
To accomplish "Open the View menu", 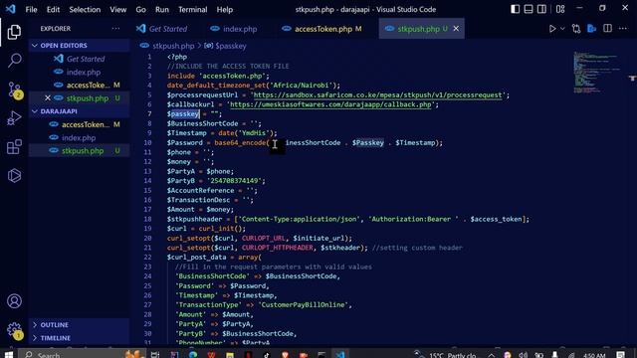I will [x=117, y=9].
